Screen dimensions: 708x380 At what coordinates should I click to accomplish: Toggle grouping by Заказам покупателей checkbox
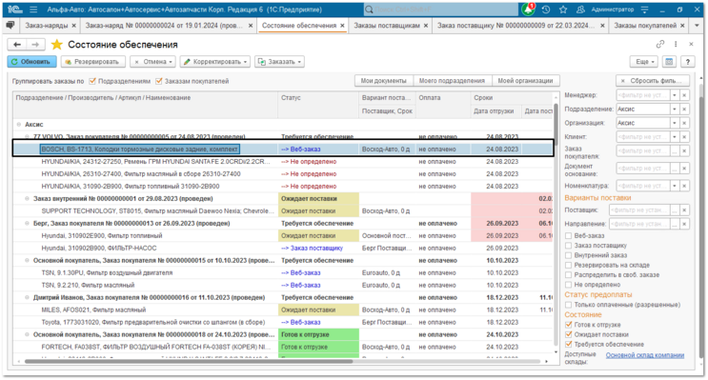pyautogui.click(x=158, y=81)
